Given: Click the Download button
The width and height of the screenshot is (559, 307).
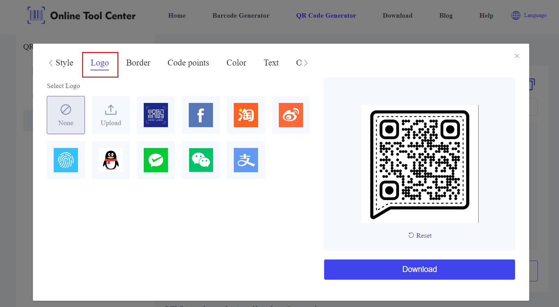Looking at the screenshot, I should pos(419,269).
